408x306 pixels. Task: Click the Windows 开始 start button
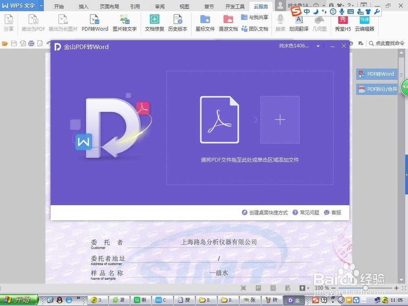click(x=19, y=300)
